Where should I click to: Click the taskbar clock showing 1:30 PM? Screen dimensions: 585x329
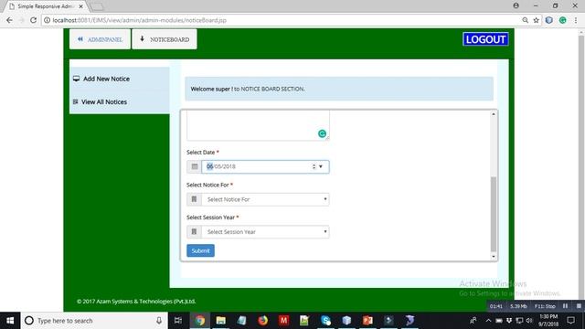click(548, 321)
